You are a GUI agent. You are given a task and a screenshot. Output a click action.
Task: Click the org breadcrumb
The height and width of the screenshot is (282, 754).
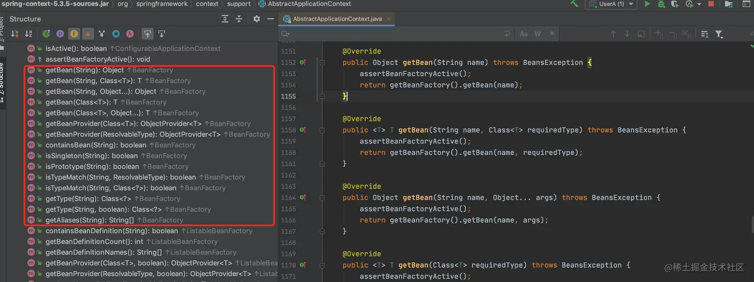tap(123, 3)
